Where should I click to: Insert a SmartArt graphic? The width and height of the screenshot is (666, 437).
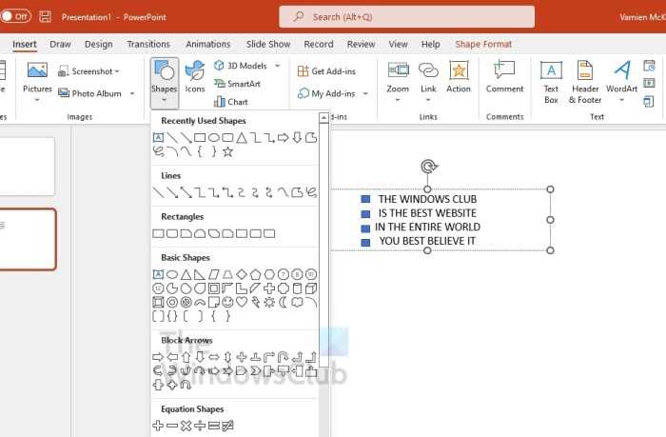click(x=237, y=84)
